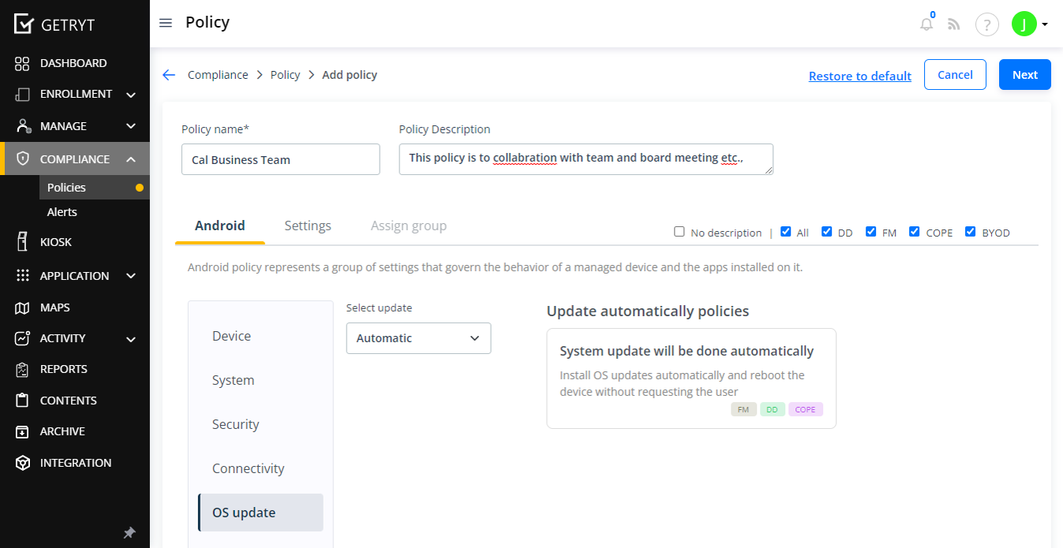
Task: Click the Archive box icon
Action: (x=23, y=431)
